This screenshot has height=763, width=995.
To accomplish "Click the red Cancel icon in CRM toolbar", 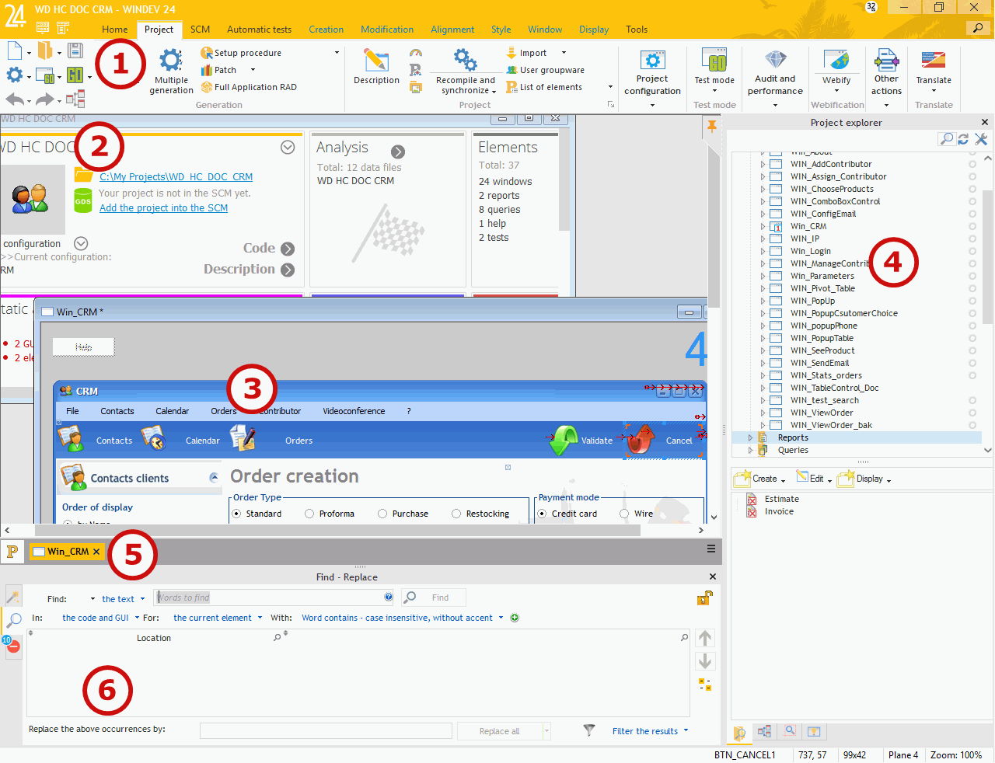I will [641, 439].
